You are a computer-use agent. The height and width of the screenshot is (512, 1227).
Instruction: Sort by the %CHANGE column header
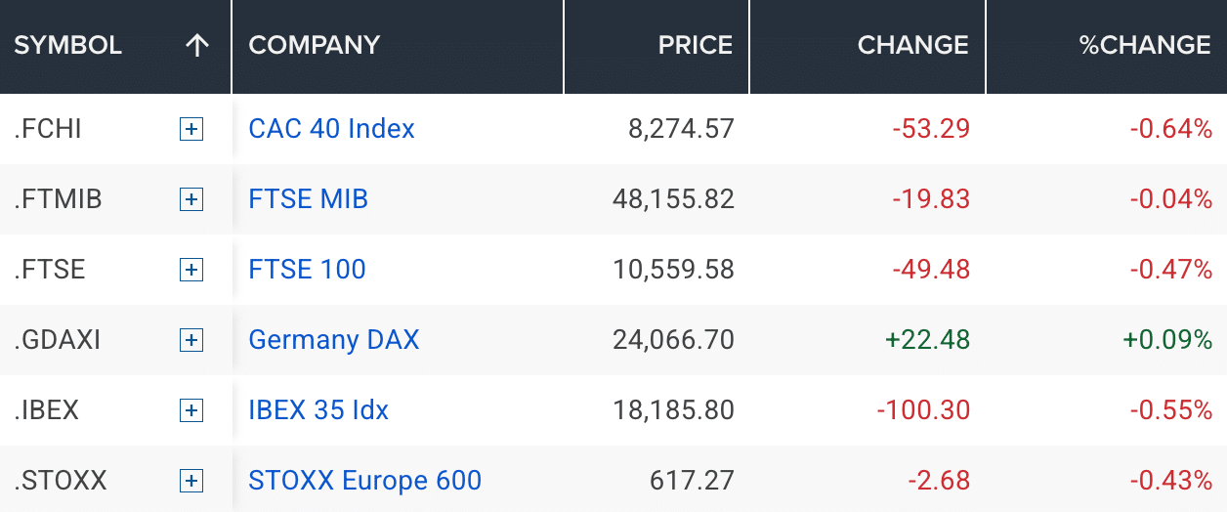pyautogui.click(x=1144, y=45)
